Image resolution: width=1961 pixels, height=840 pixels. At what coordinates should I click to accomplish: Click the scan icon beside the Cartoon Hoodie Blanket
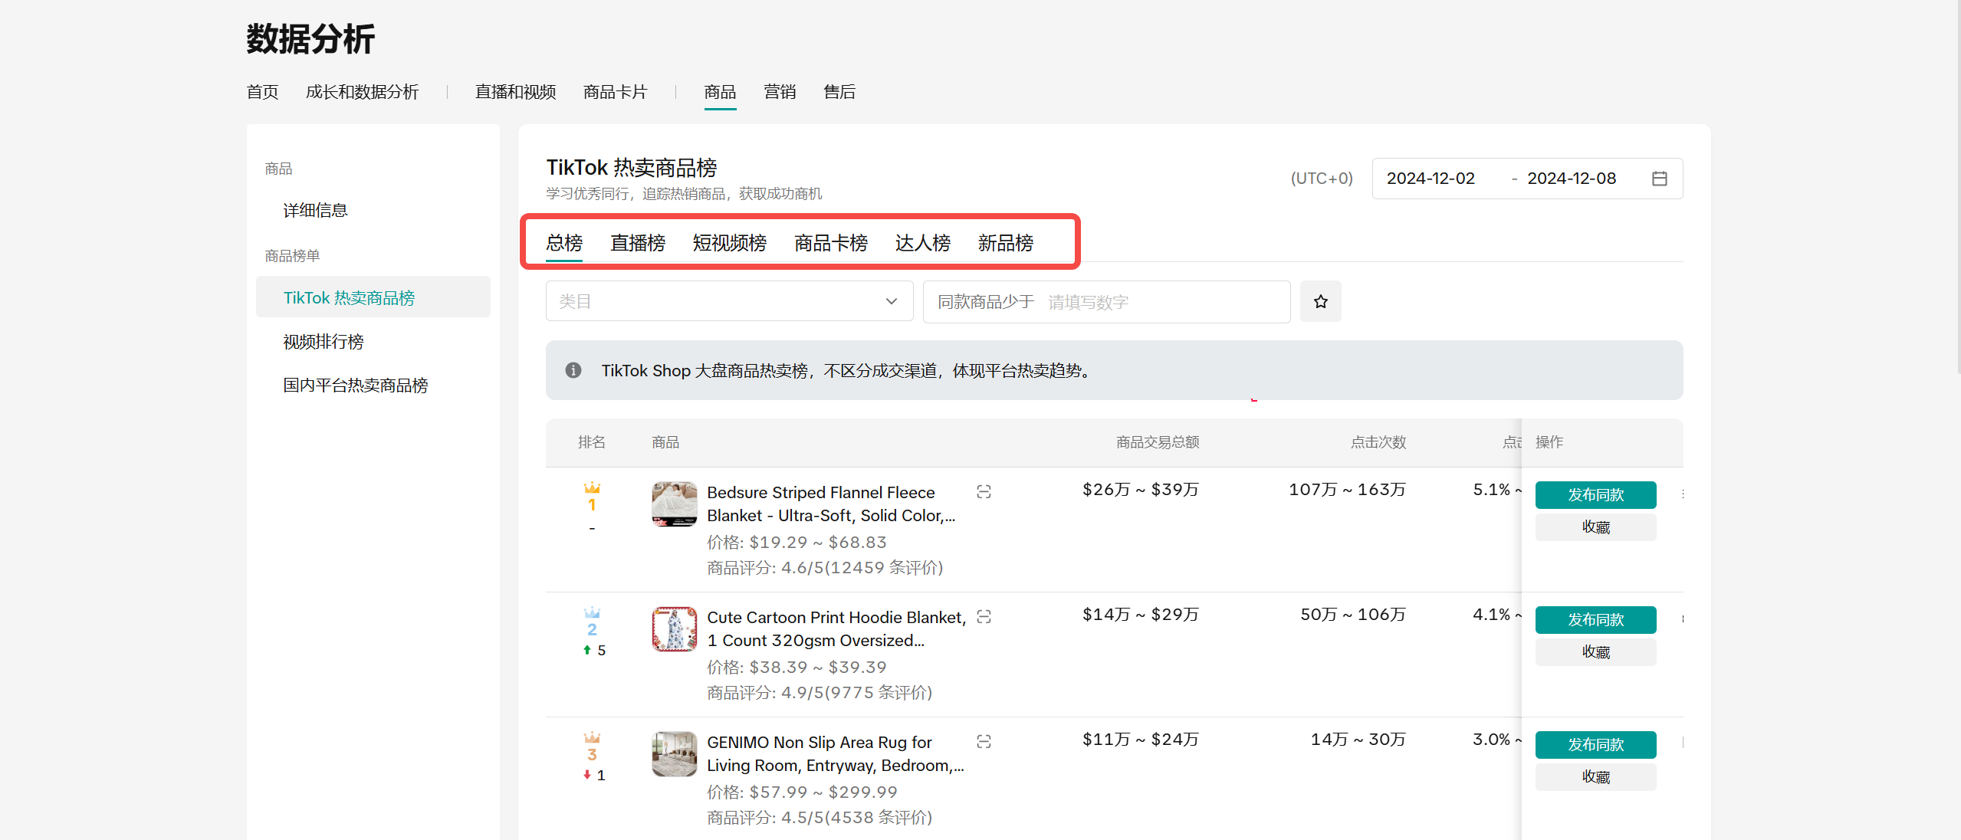984,617
